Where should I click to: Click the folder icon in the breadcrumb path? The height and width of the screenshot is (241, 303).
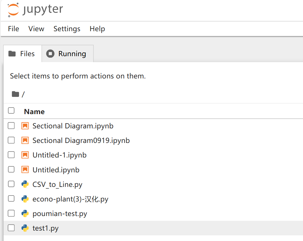click(15, 94)
